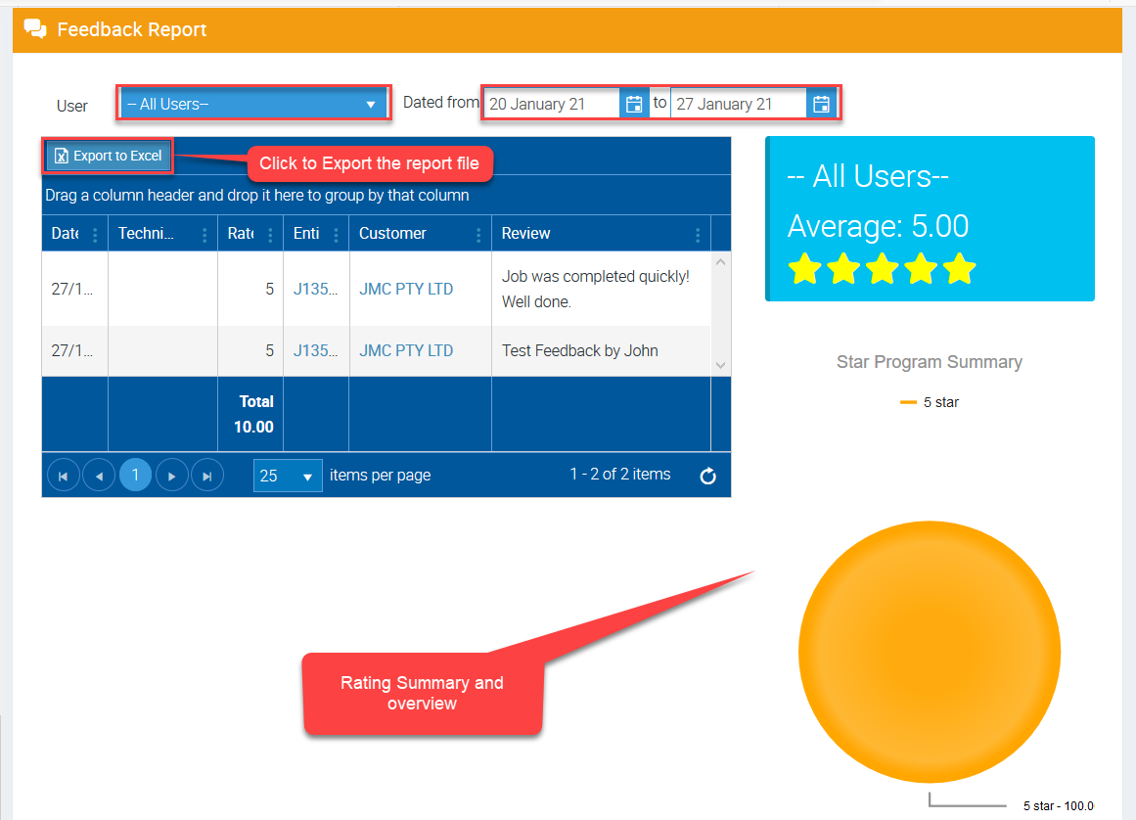The image size is (1136, 820).
Task: Go to the first page of results
Action: [64, 476]
